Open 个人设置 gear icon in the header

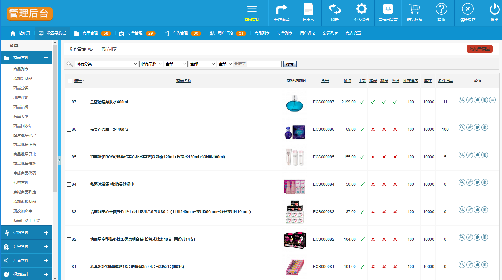click(x=361, y=9)
